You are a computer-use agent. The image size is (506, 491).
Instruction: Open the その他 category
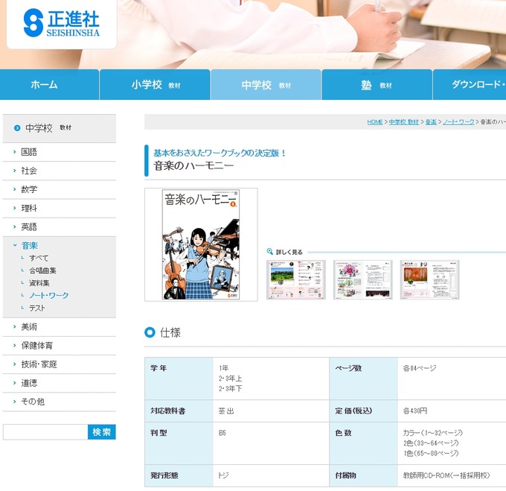59,402
